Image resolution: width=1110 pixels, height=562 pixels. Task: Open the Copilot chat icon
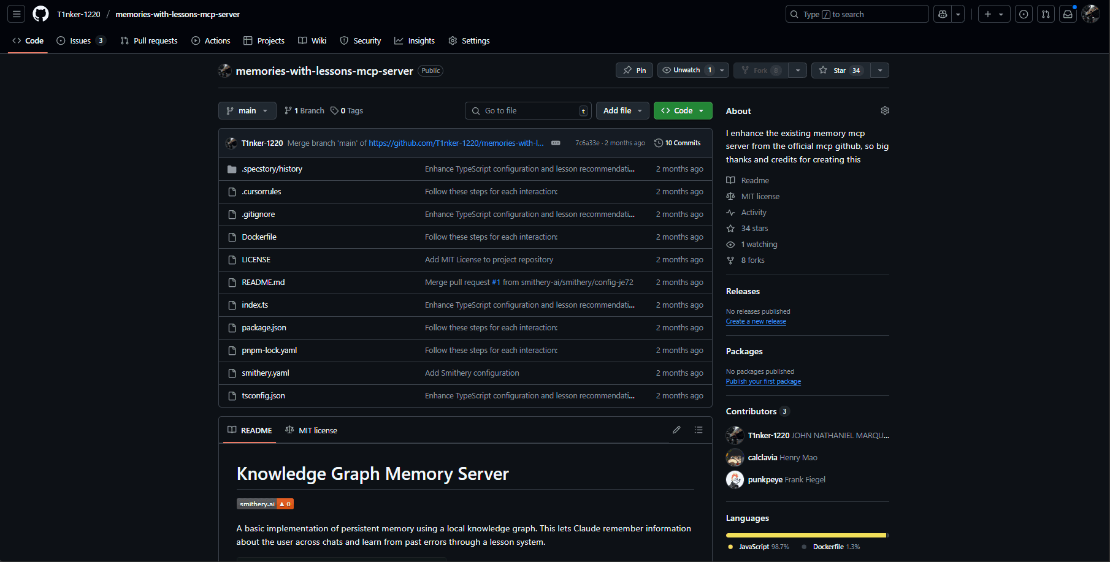[943, 14]
